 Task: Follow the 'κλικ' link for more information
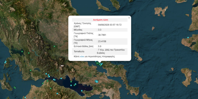click(x=82, y=56)
